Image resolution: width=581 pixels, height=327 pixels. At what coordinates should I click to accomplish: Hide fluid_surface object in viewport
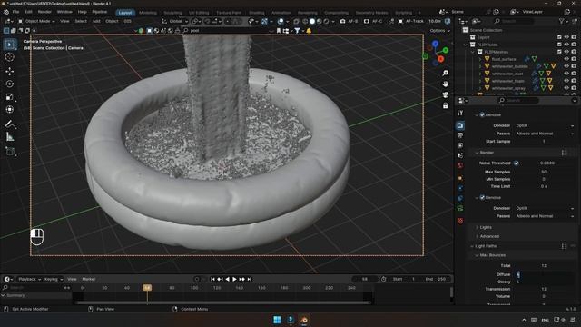click(x=566, y=59)
